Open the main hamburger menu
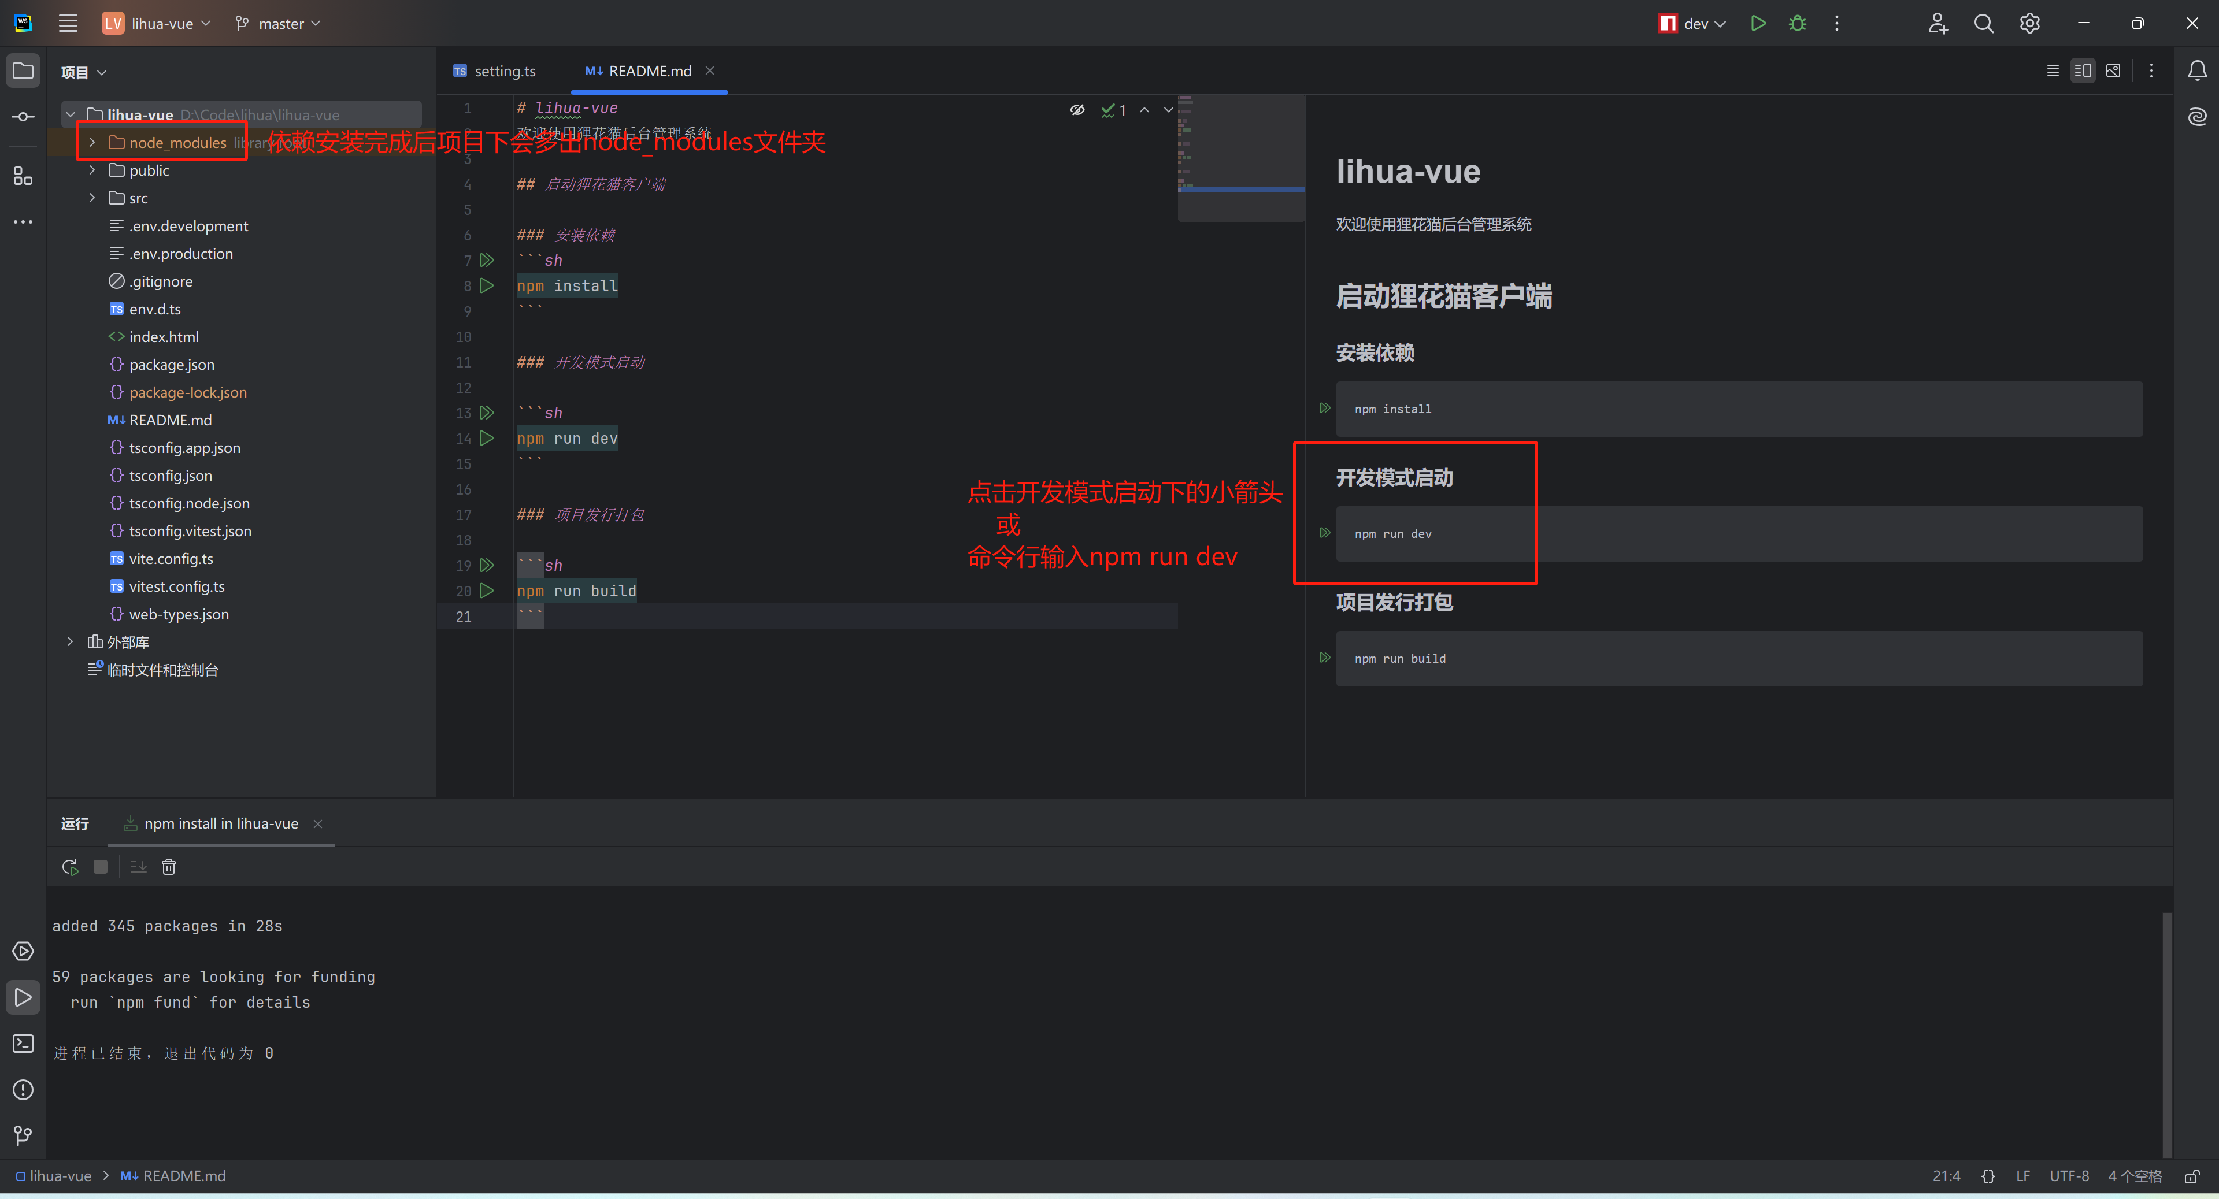The image size is (2219, 1199). pyautogui.click(x=68, y=23)
